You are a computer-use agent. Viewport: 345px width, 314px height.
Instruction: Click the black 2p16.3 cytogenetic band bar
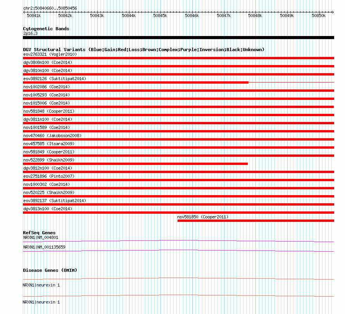(x=178, y=38)
